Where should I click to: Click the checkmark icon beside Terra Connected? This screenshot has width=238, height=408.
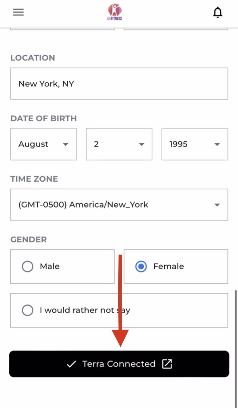(71, 364)
